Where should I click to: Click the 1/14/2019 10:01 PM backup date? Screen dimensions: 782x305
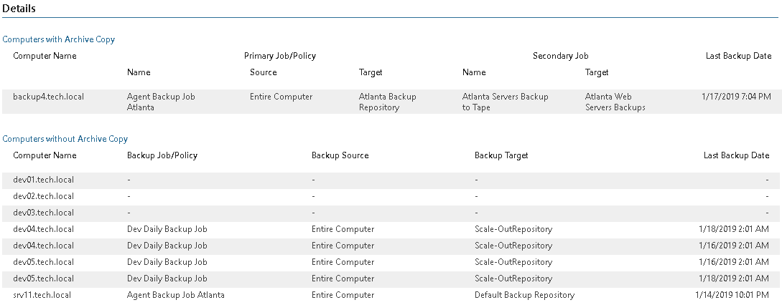[732, 295]
